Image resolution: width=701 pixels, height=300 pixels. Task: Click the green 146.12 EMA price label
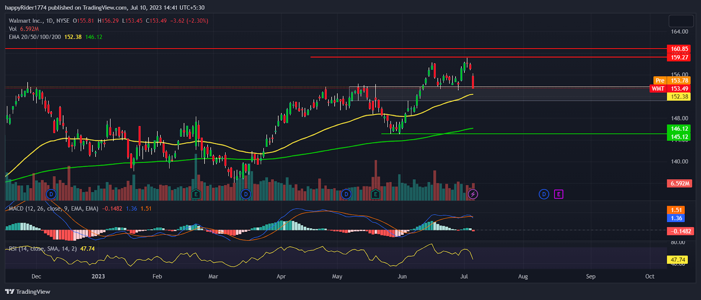point(679,129)
